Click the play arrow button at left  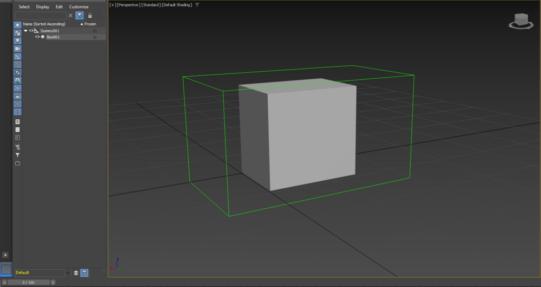click(x=5, y=255)
